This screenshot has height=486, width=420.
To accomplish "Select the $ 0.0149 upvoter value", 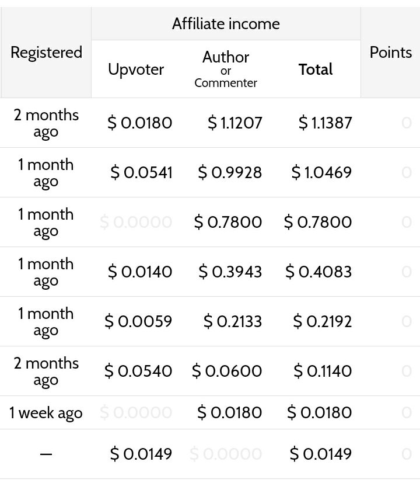I will click(x=141, y=454).
